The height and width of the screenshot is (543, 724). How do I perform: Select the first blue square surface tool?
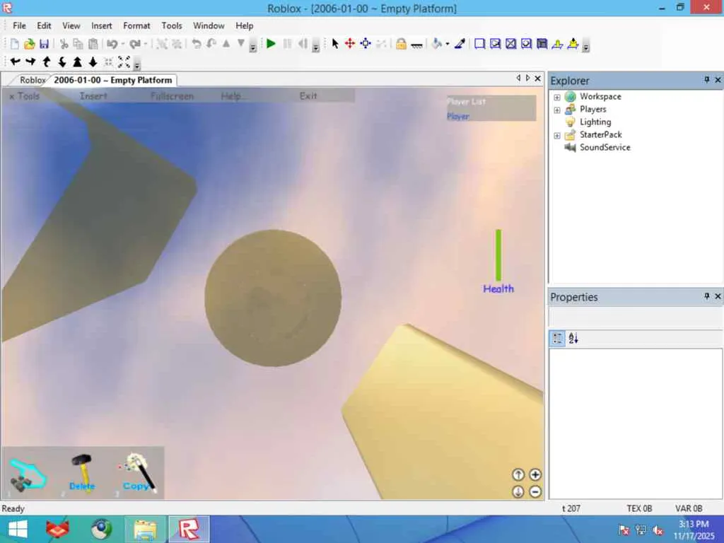click(x=480, y=44)
